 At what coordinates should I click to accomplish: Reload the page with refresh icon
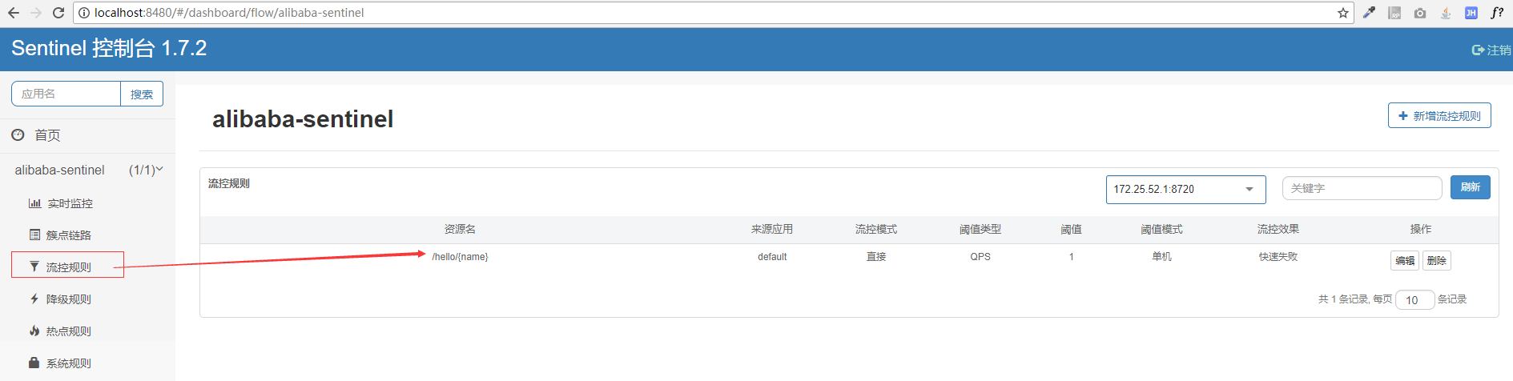[x=58, y=13]
